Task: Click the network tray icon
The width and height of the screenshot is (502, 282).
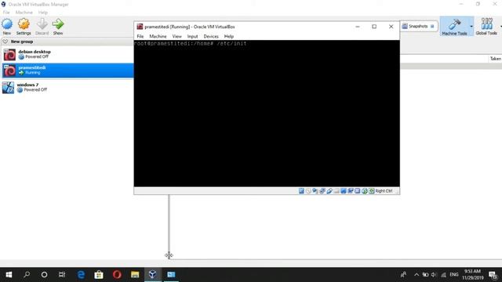Action: click(443, 275)
